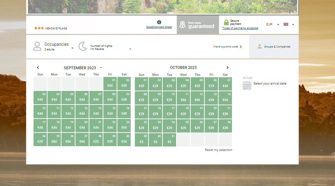Expand the Occupancies dropdown
The image size is (335, 186).
[72, 48]
